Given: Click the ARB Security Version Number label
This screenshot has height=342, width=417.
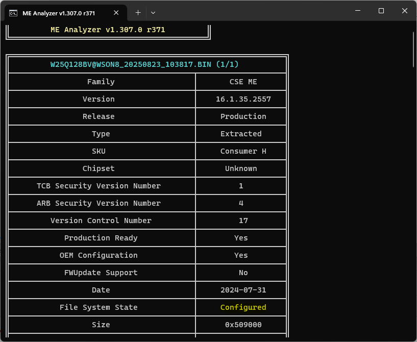Looking at the screenshot, I should (99, 203).
